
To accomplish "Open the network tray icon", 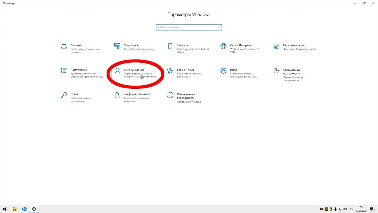I will [341, 209].
